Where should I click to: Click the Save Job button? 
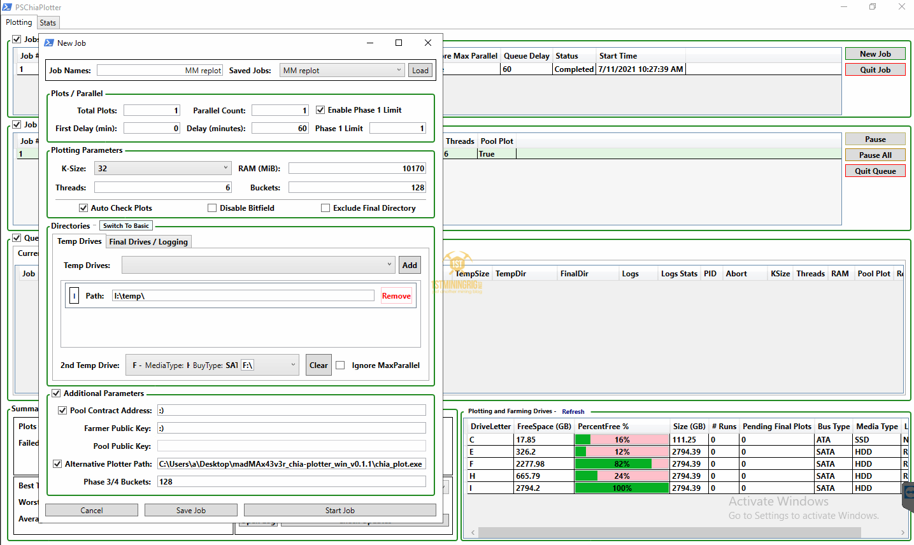[x=191, y=510]
